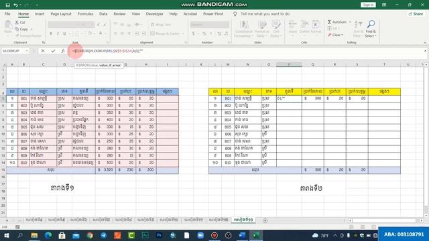
Task: Click the Share button
Action: (416, 13)
